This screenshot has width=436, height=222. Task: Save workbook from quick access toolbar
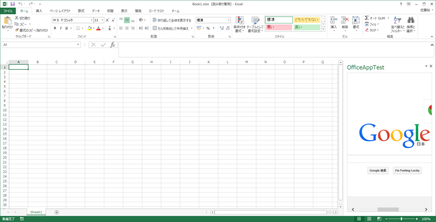[12, 4]
